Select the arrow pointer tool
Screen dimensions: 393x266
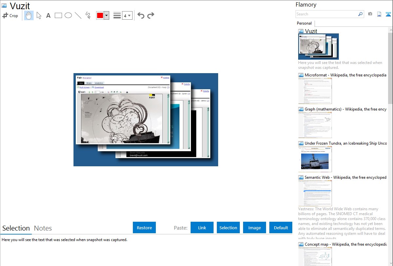click(39, 15)
